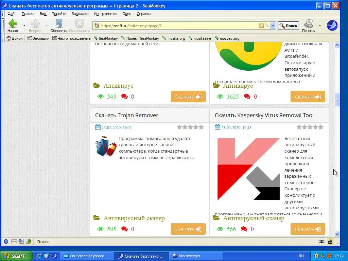Switch to On-Screen Keyboard in taskbar
This screenshot has height=261, width=348.
(87, 256)
